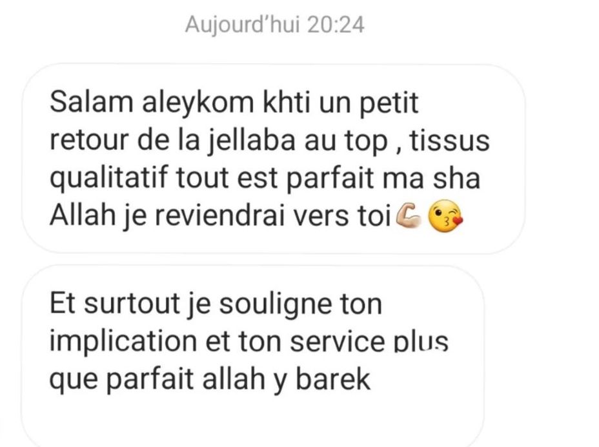Select the message bubble starting "Salam aleykom"
599x447 pixels.
(274, 159)
